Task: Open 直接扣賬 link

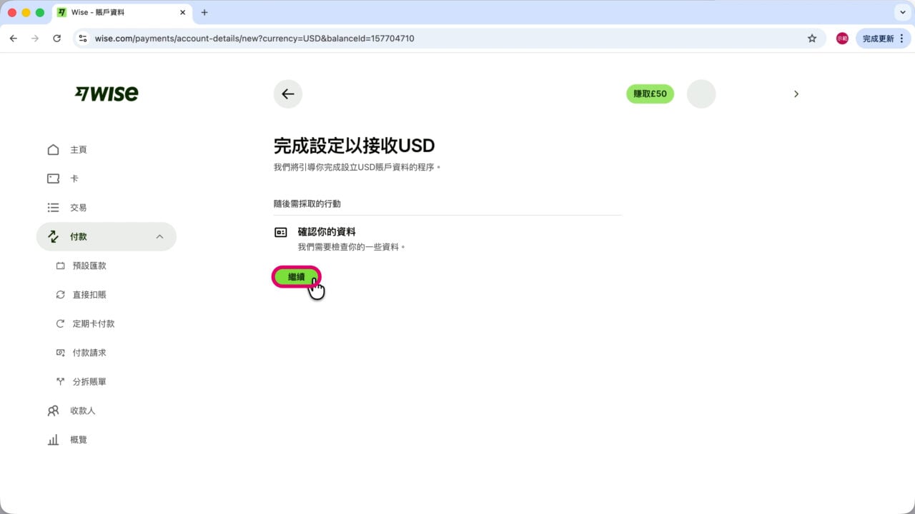Action: 89,295
